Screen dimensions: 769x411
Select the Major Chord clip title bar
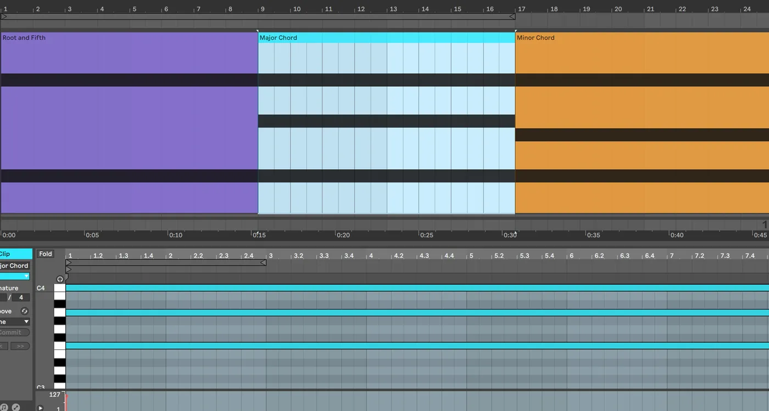click(387, 37)
